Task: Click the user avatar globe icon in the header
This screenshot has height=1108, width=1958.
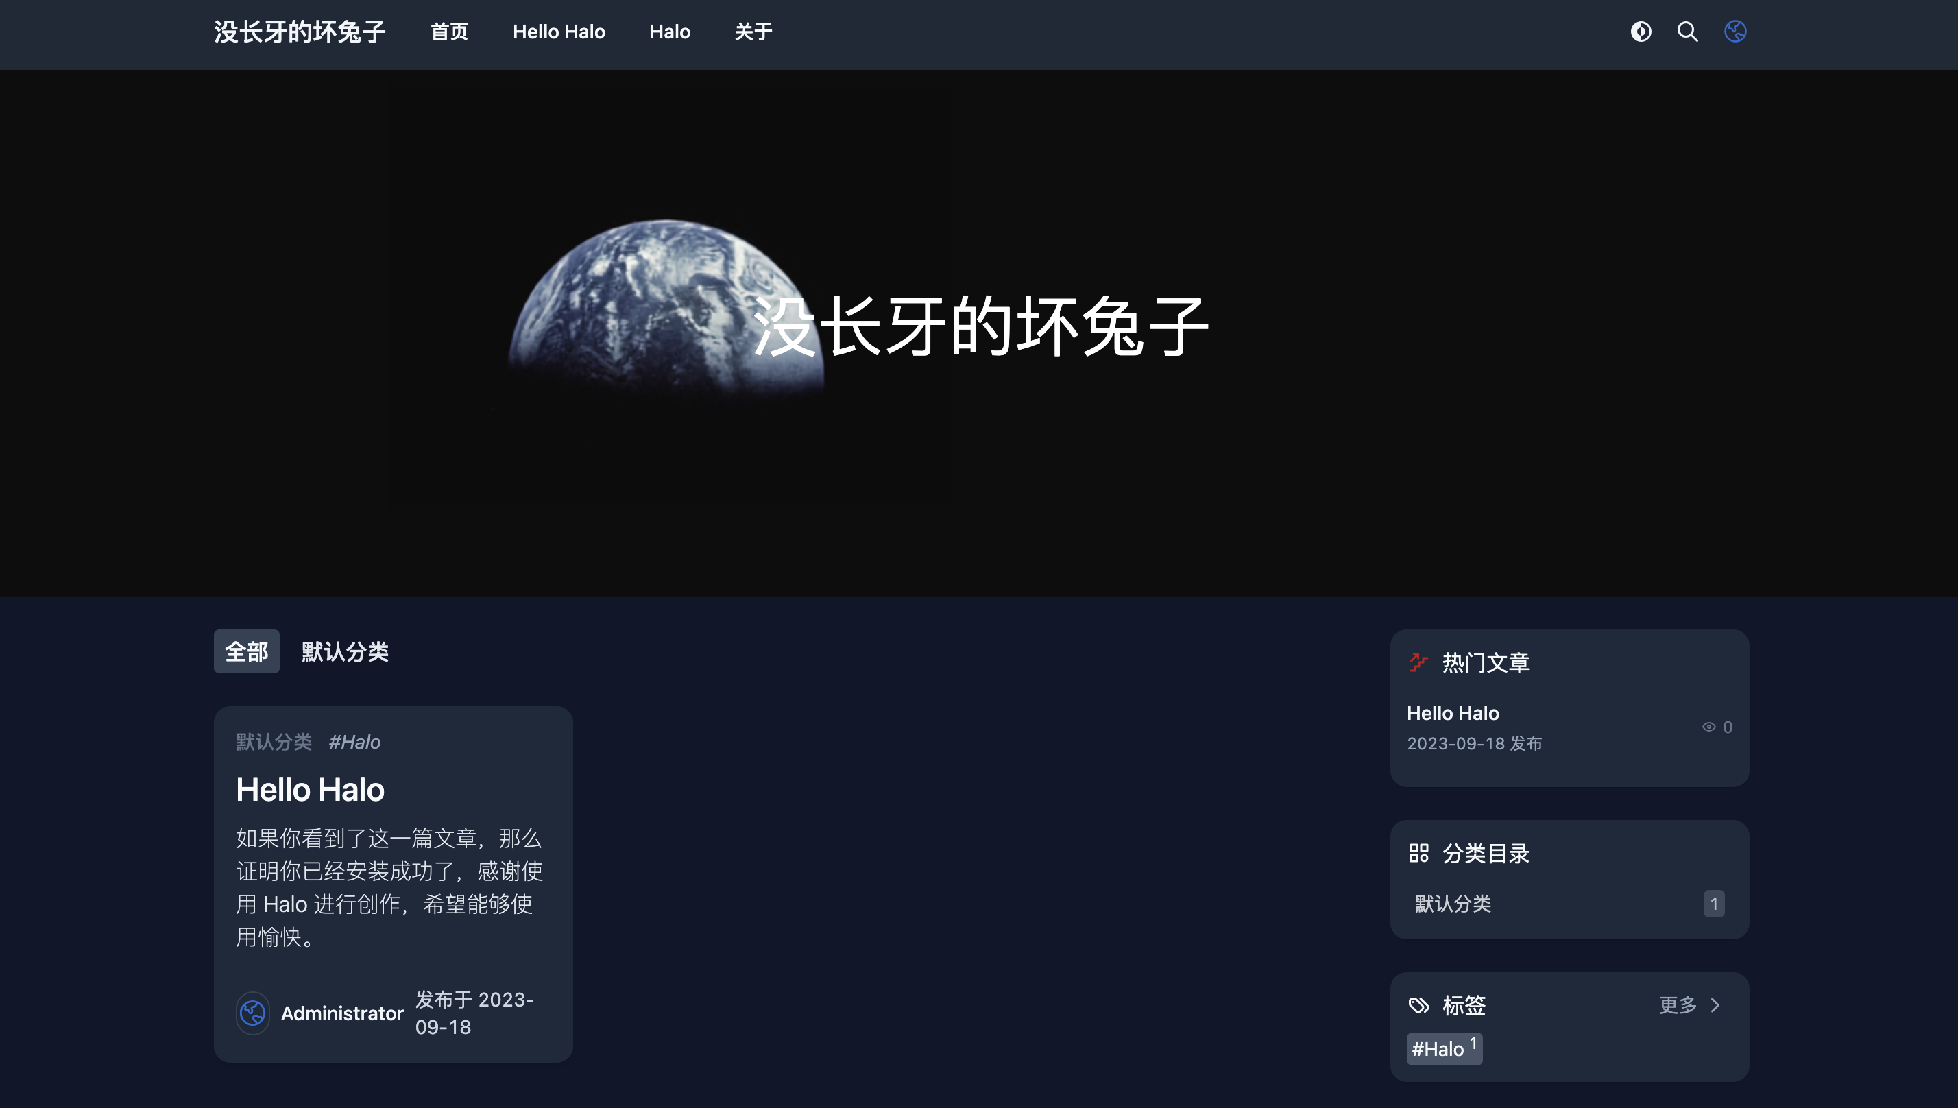Action: 1735,32
